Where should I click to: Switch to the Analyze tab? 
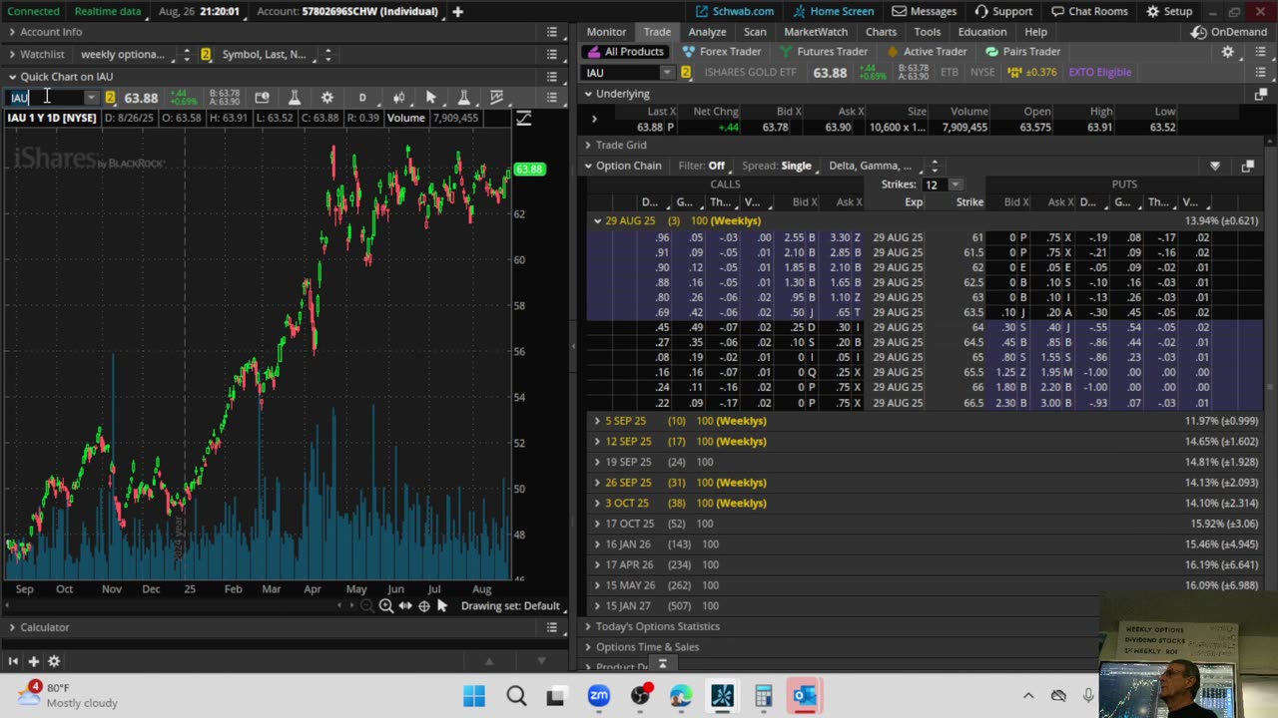(707, 32)
